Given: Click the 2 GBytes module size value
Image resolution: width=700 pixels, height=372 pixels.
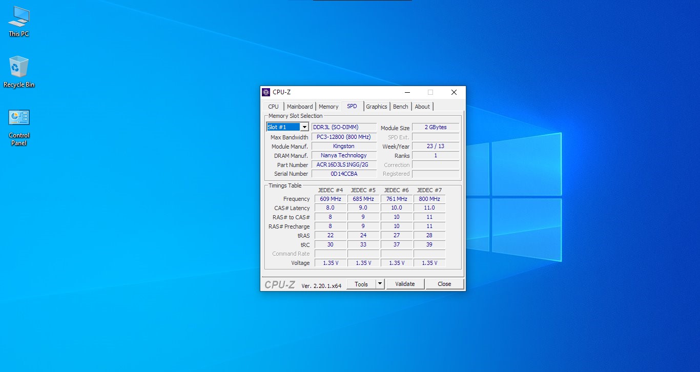Looking at the screenshot, I should pos(436,127).
